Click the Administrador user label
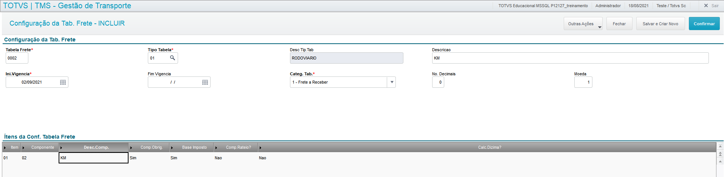 pos(608,6)
